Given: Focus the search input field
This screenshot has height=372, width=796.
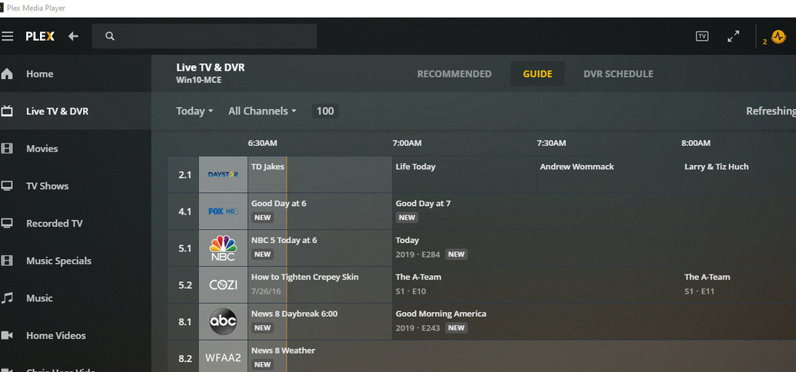Looking at the screenshot, I should (x=204, y=36).
